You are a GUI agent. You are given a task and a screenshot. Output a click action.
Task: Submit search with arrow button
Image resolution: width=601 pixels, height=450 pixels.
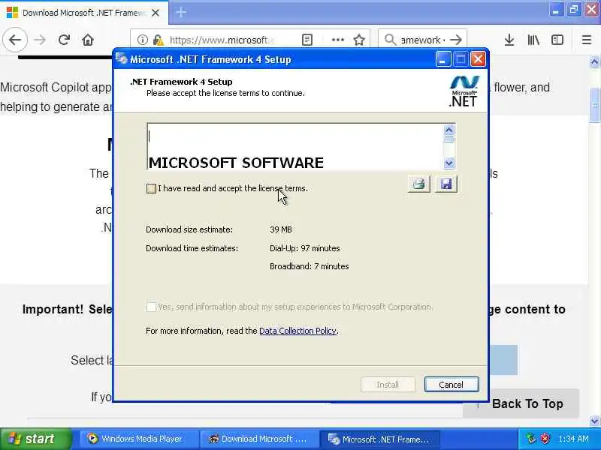(456, 40)
